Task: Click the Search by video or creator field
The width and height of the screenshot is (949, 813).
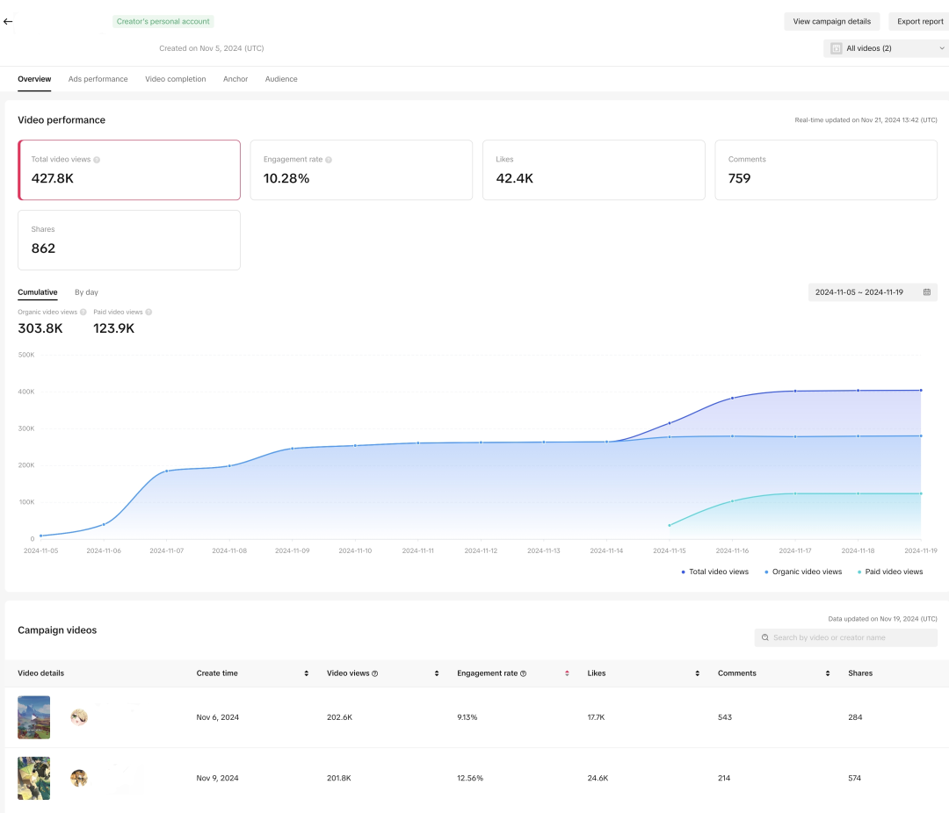Action: (x=846, y=637)
